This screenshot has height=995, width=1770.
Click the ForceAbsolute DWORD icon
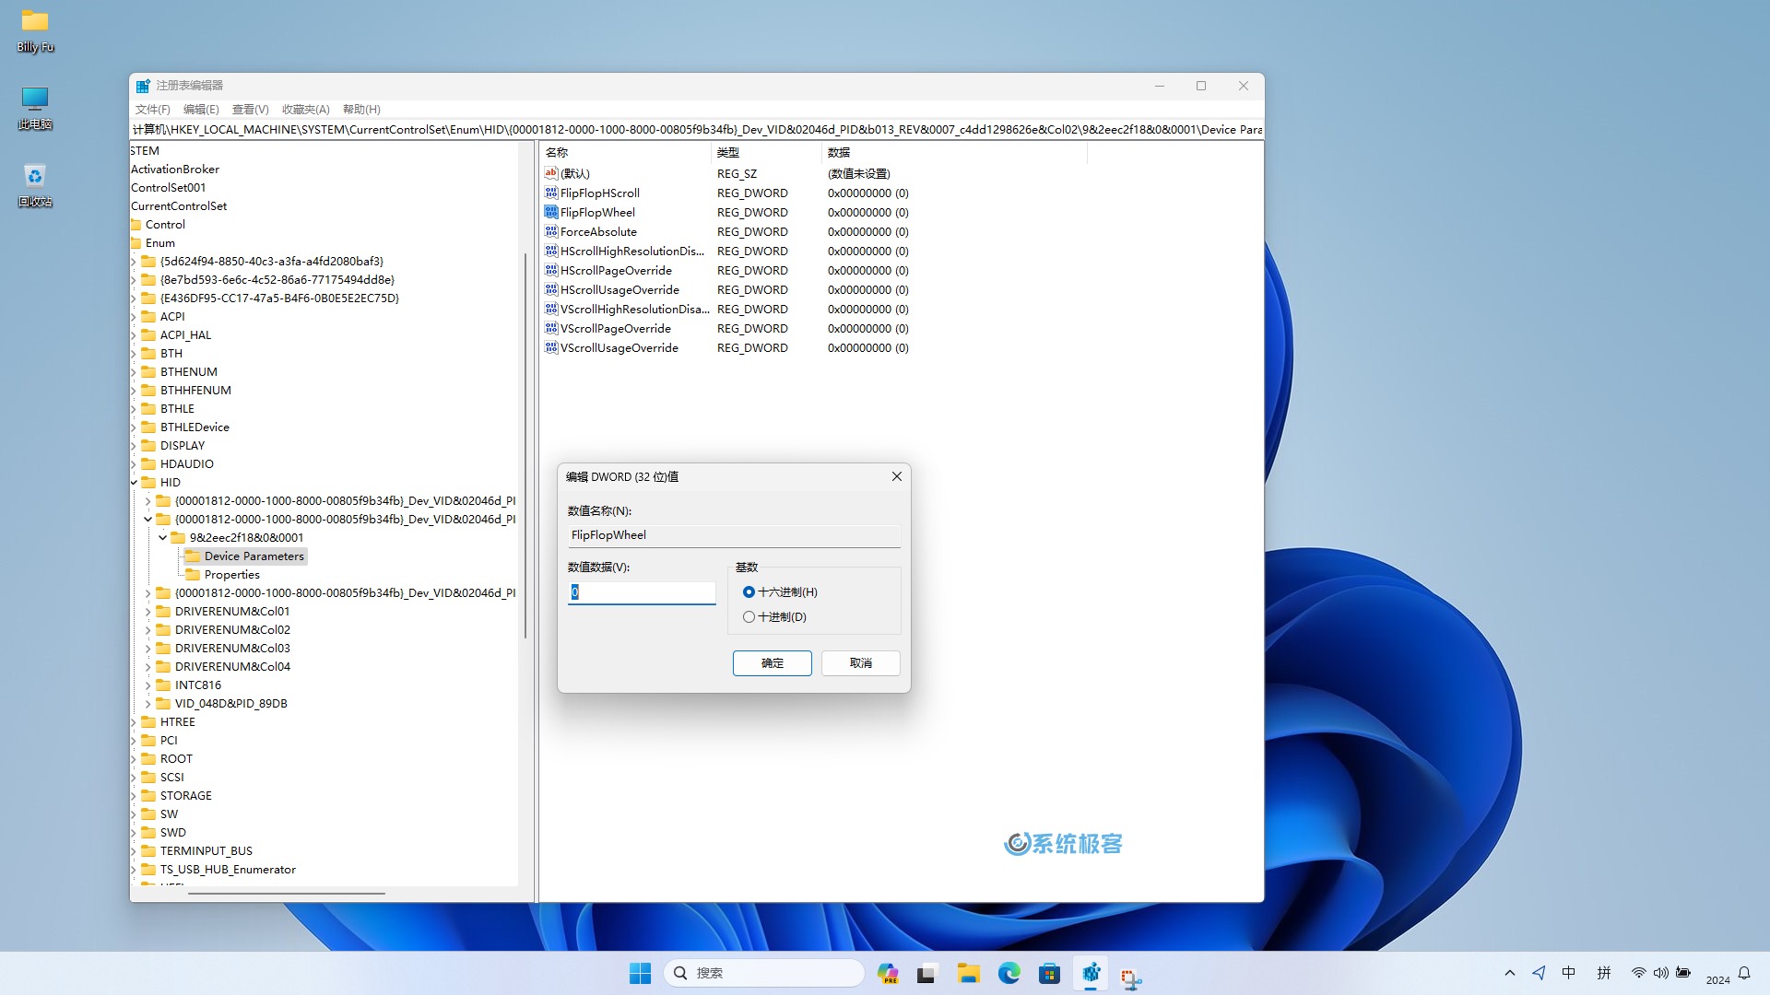point(551,232)
